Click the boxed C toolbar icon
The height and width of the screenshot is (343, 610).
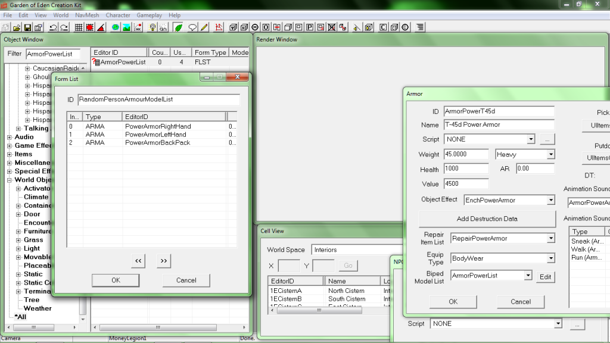[x=383, y=27]
